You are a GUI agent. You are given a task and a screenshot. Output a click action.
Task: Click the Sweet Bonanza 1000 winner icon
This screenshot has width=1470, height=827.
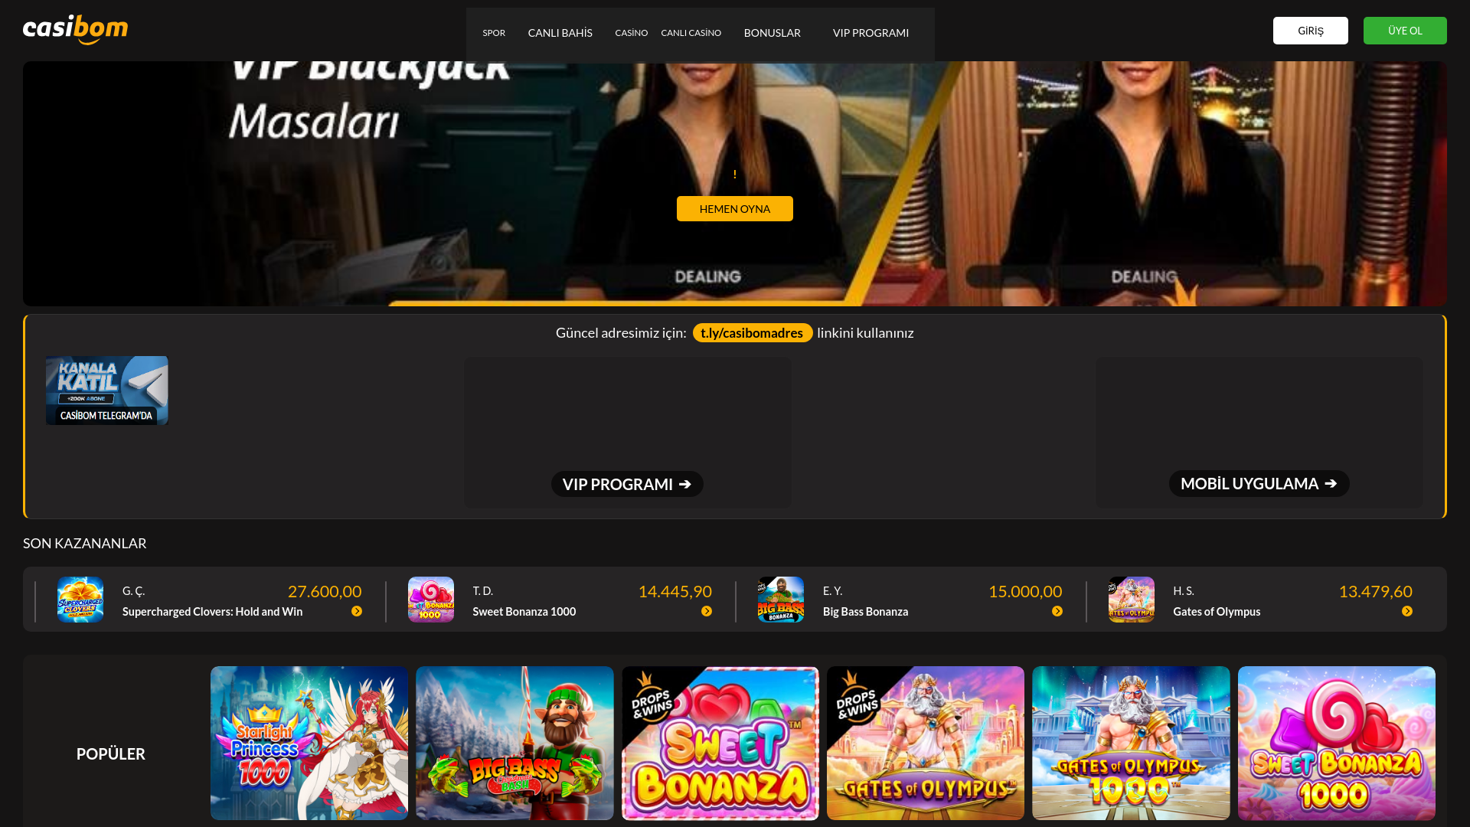[431, 600]
